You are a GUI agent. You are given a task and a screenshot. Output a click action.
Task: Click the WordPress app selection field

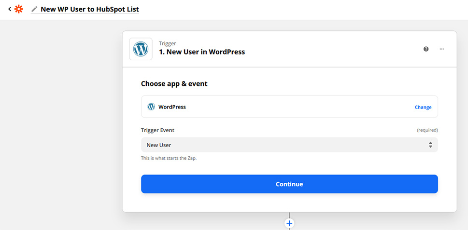289,107
